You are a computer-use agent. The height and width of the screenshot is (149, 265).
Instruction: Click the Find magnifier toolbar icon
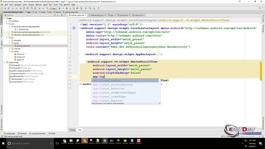tap(32, 8)
